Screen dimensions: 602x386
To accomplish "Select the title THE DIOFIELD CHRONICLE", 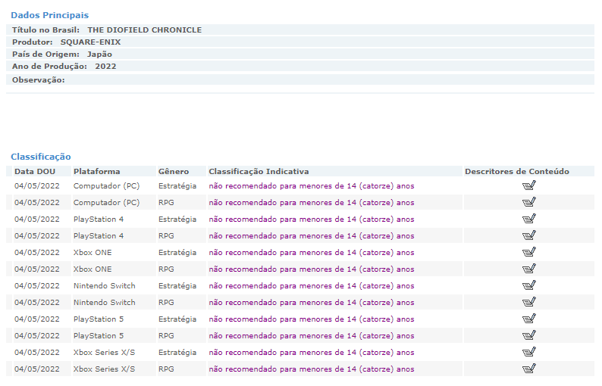I will tap(144, 30).
